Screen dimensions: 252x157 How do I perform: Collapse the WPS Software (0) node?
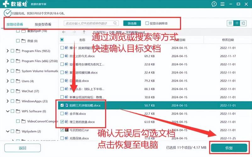[x=8, y=111]
